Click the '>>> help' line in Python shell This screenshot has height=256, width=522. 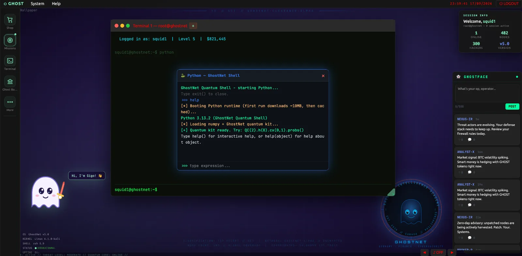click(x=190, y=100)
